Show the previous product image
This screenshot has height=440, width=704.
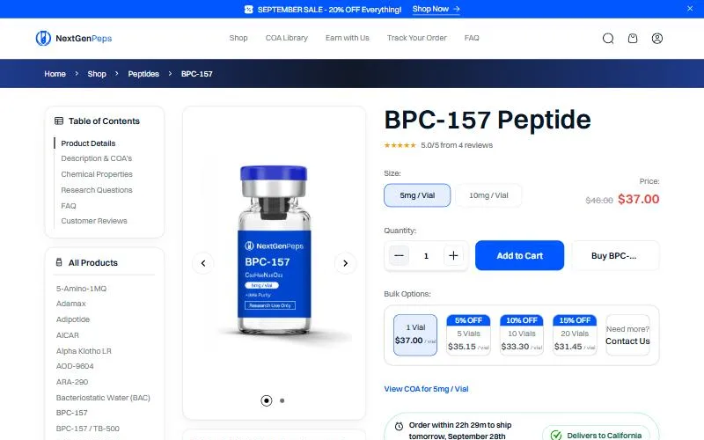tap(203, 263)
